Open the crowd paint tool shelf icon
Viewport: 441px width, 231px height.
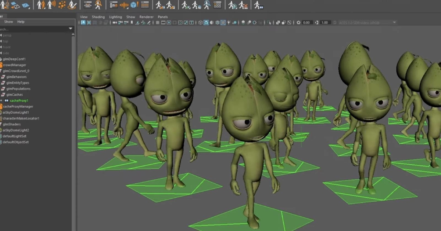tap(73, 5)
